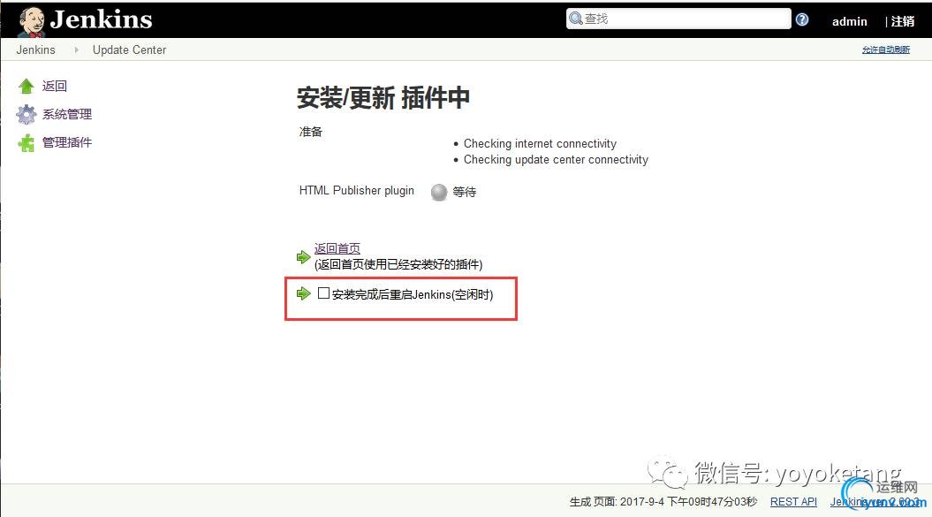This screenshot has height=517, width=932.
Task: Go to Jenkins breadcrumb home
Action: pos(35,50)
